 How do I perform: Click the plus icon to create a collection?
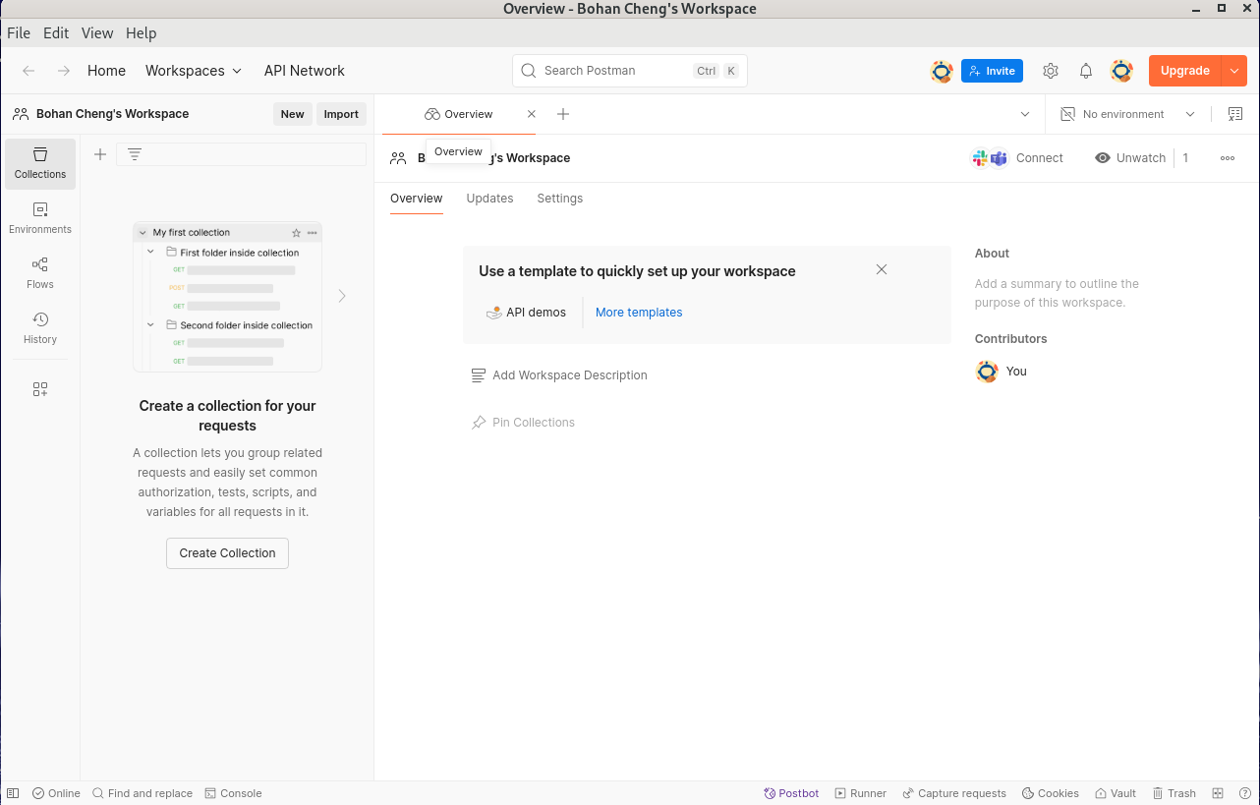[x=100, y=154]
